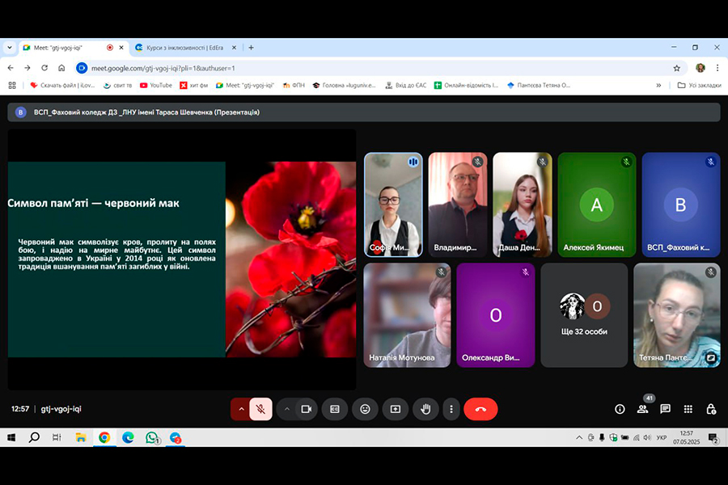This screenshot has height=485, width=728.
Task: Open Microsoft Edge from the taskbar
Action: click(128, 437)
